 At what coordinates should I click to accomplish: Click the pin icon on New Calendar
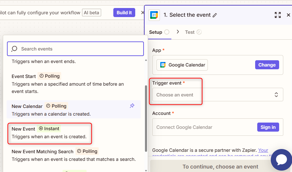(x=132, y=106)
